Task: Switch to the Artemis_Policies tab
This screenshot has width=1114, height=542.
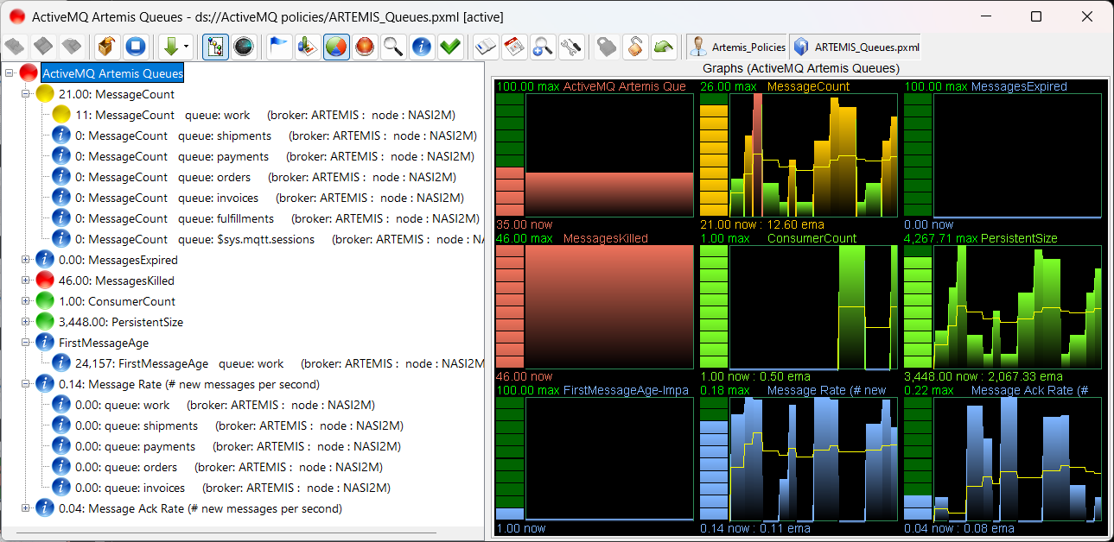Action: 738,47
